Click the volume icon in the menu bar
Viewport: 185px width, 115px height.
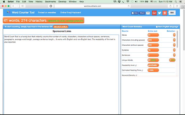(x=136, y=1)
